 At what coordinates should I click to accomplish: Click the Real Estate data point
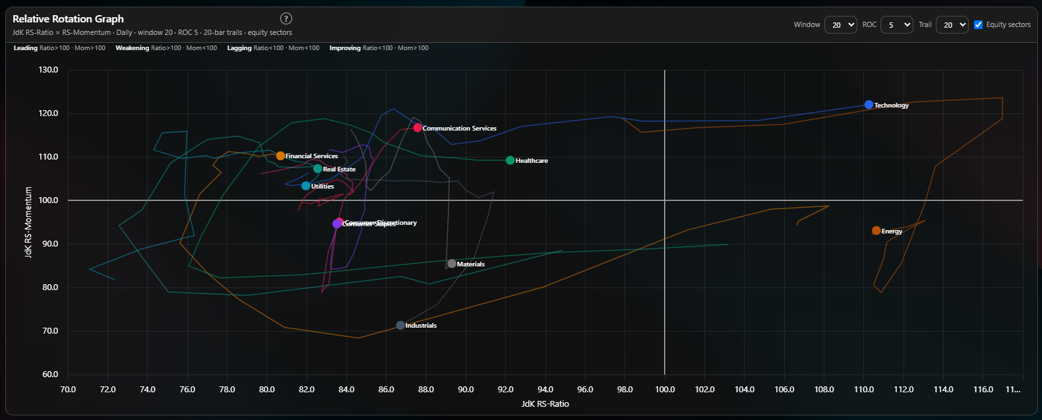click(x=318, y=169)
